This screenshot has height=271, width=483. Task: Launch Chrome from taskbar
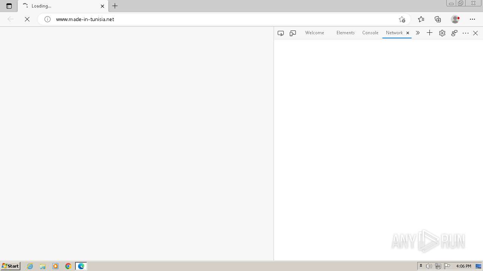[x=68, y=266]
